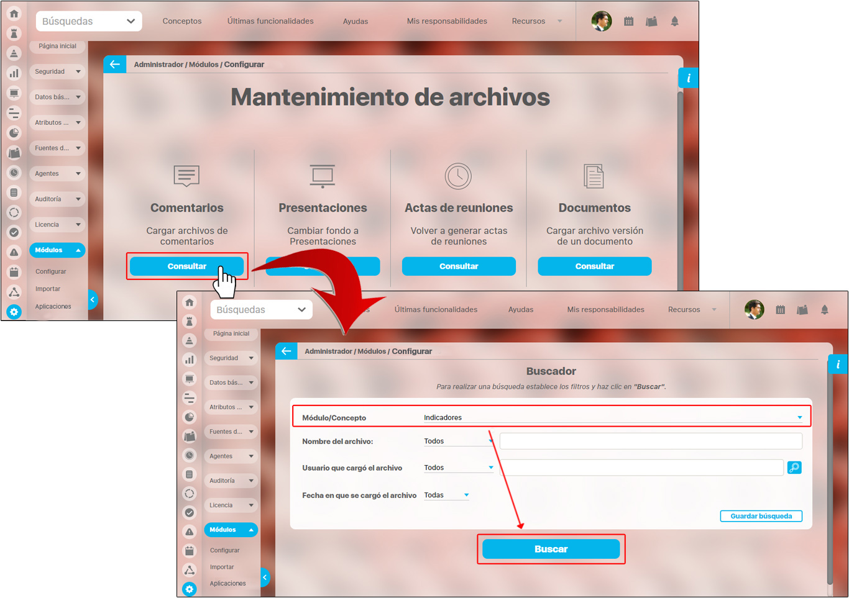Click the Comentarios speech bubble icon
Screen dimensions: 849x598
(x=186, y=176)
